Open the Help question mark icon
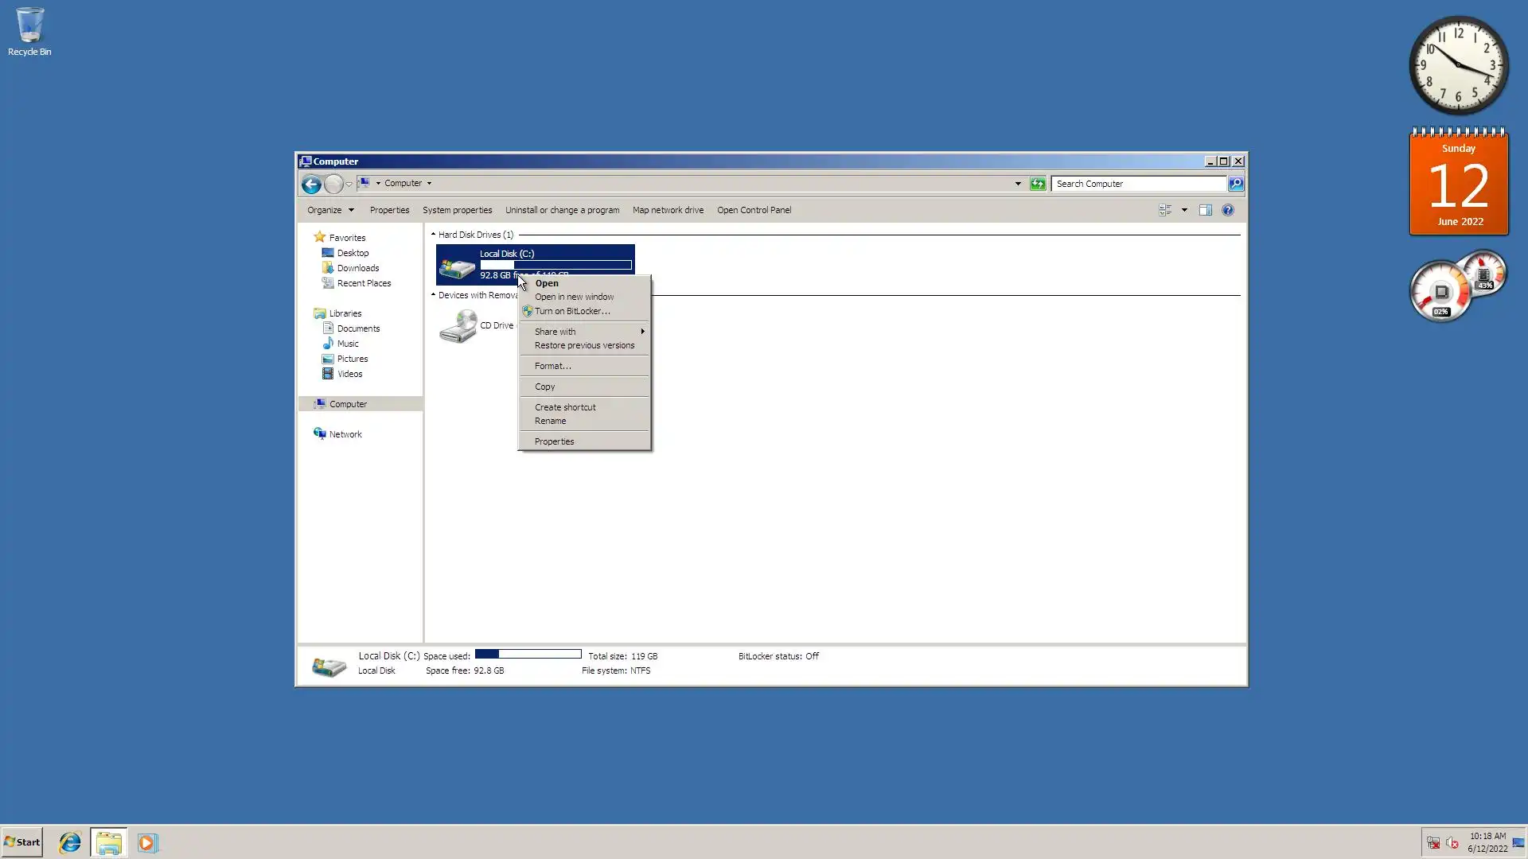This screenshot has width=1528, height=859. click(1227, 210)
